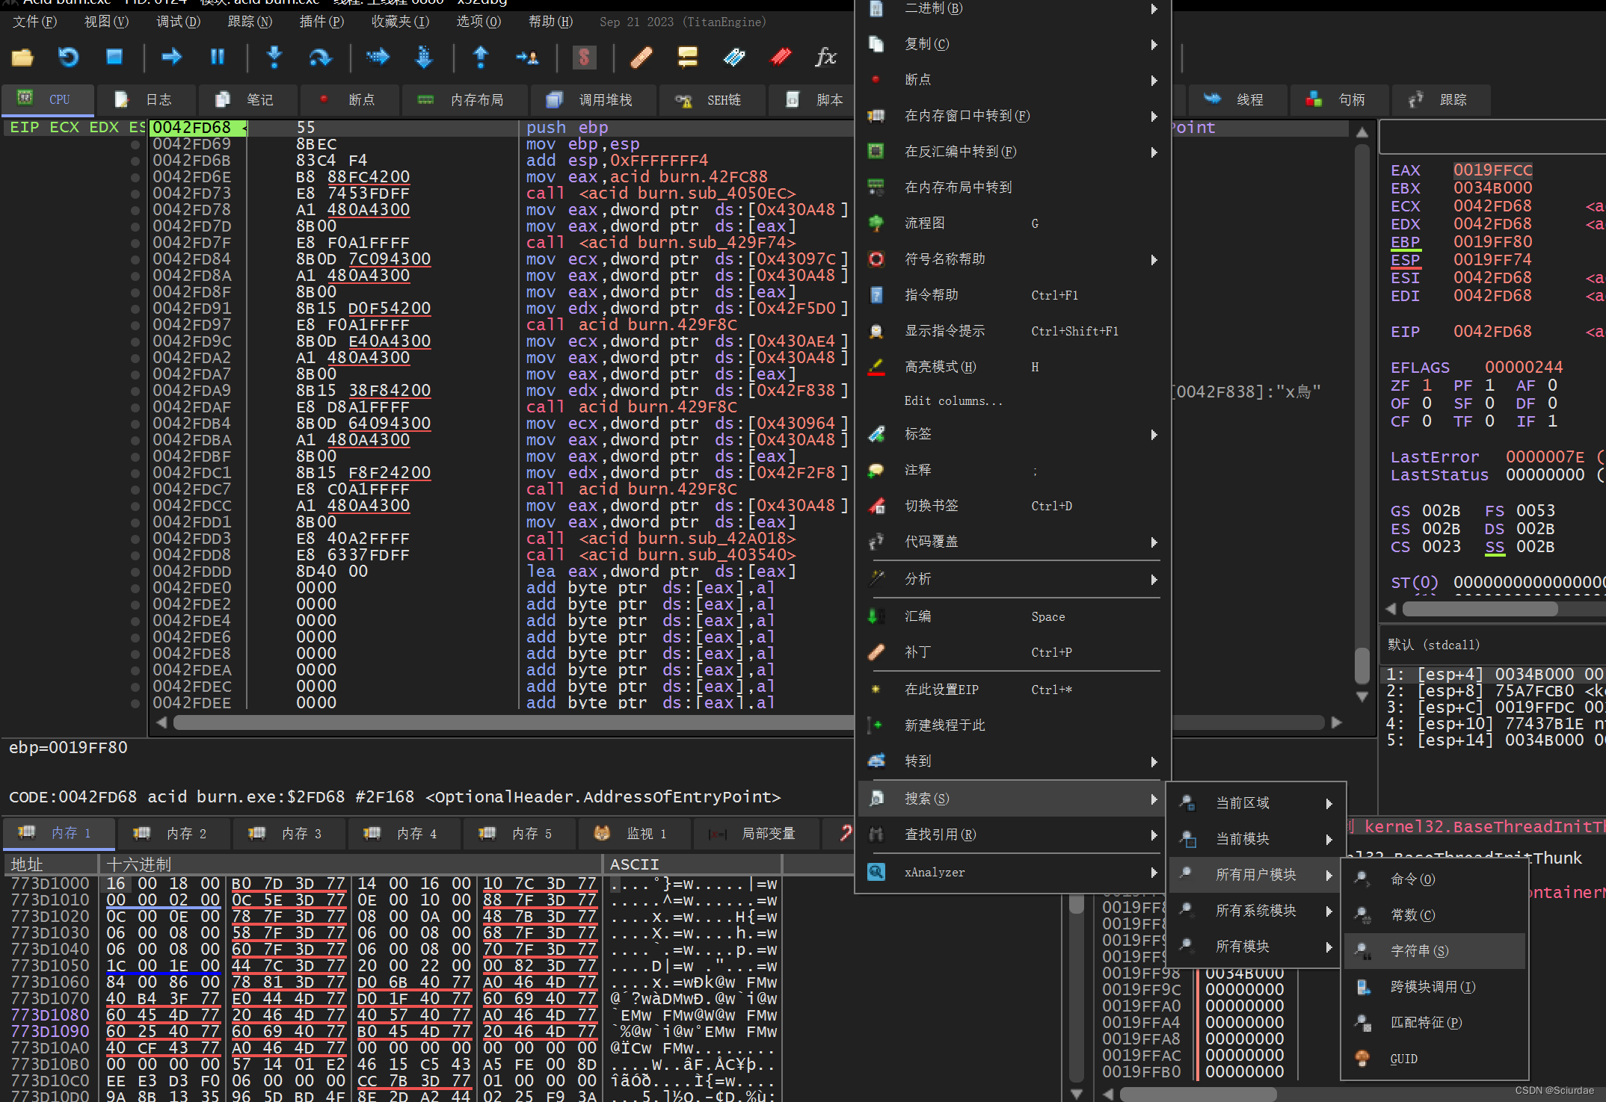The image size is (1606, 1102).
Task: Click the run to user code icon
Action: tap(527, 57)
